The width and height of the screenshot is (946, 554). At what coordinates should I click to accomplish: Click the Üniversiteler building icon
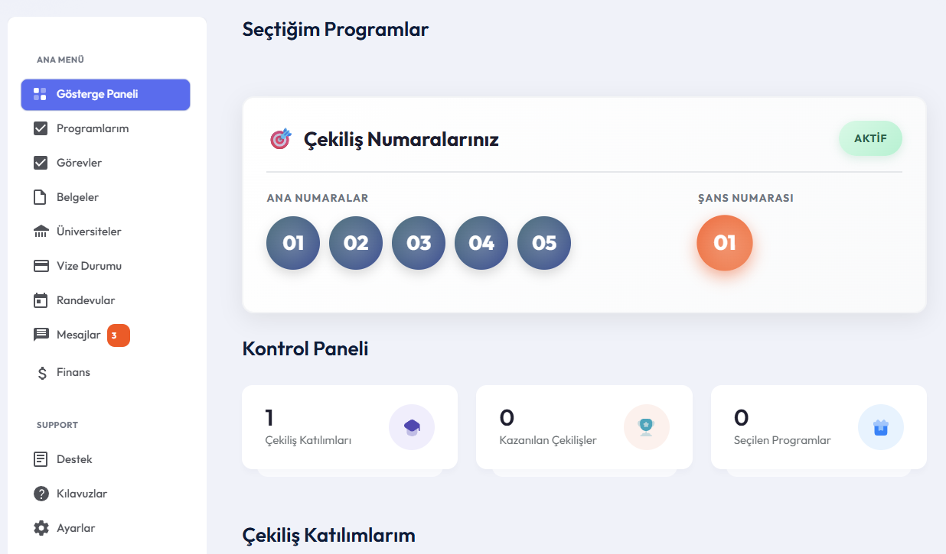click(41, 232)
